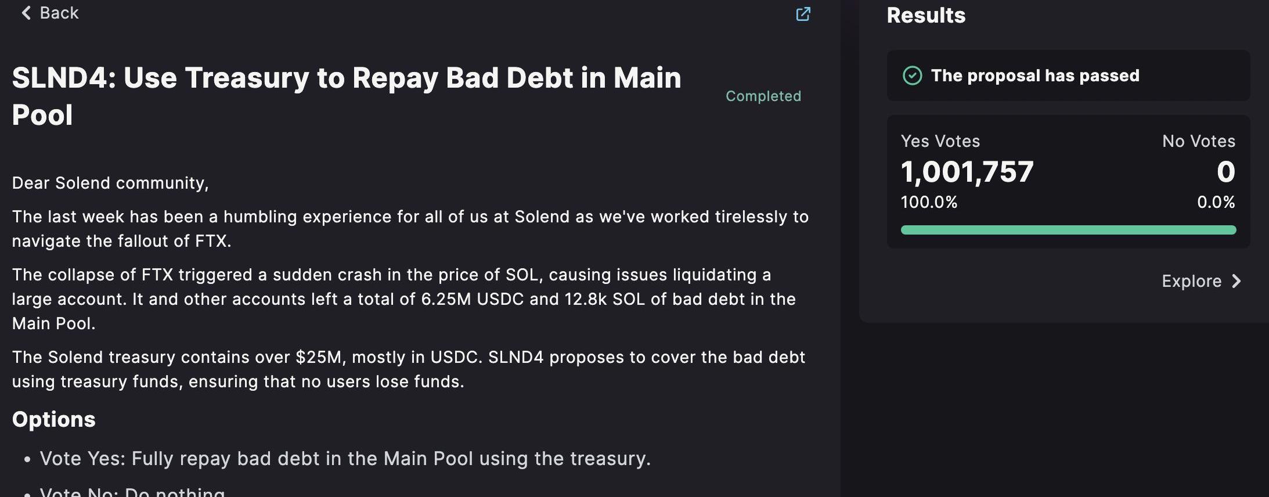
Task: Click the green vote progress bar
Action: click(x=1068, y=230)
